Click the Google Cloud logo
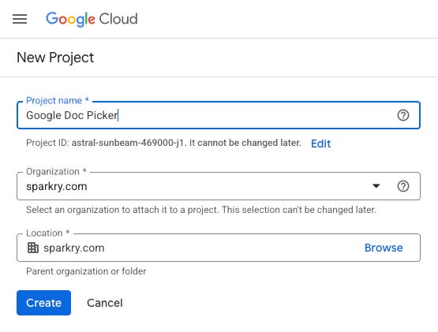The image size is (438, 332). tap(92, 19)
